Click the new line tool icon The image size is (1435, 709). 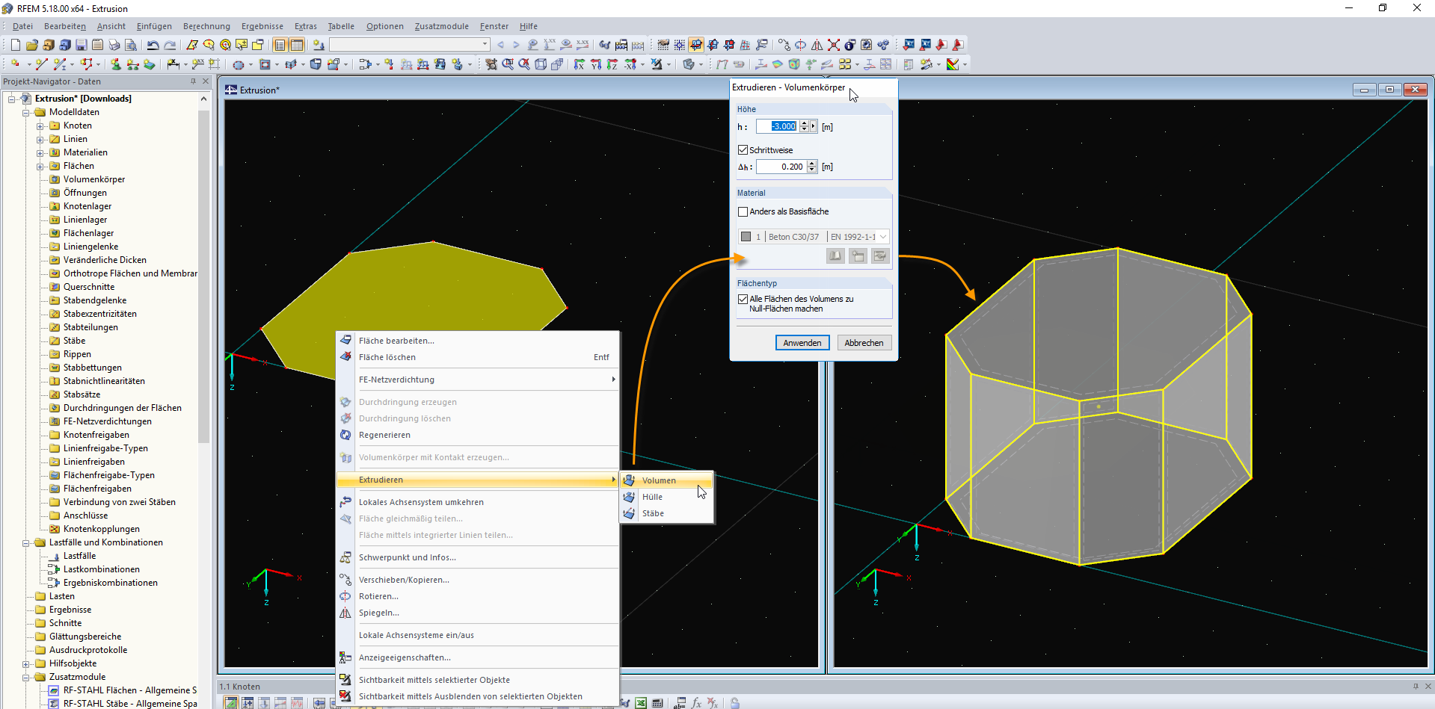click(x=41, y=64)
